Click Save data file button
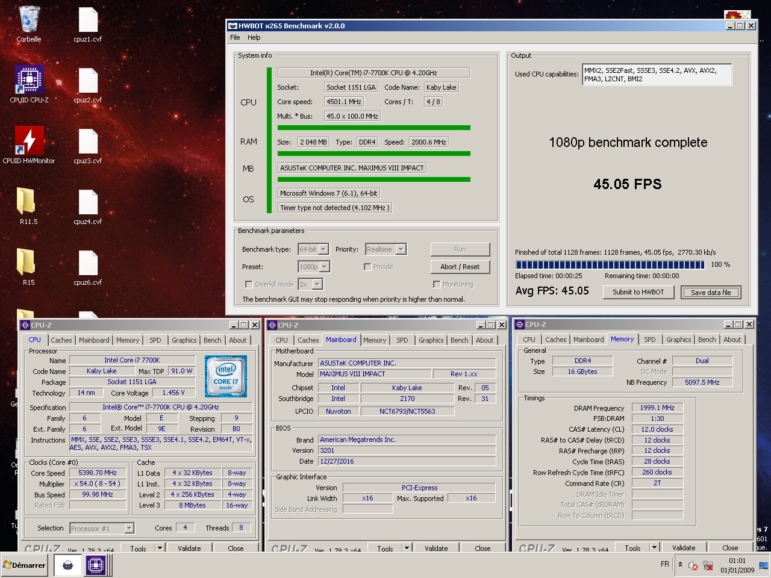Image resolution: width=771 pixels, height=578 pixels. coord(711,292)
